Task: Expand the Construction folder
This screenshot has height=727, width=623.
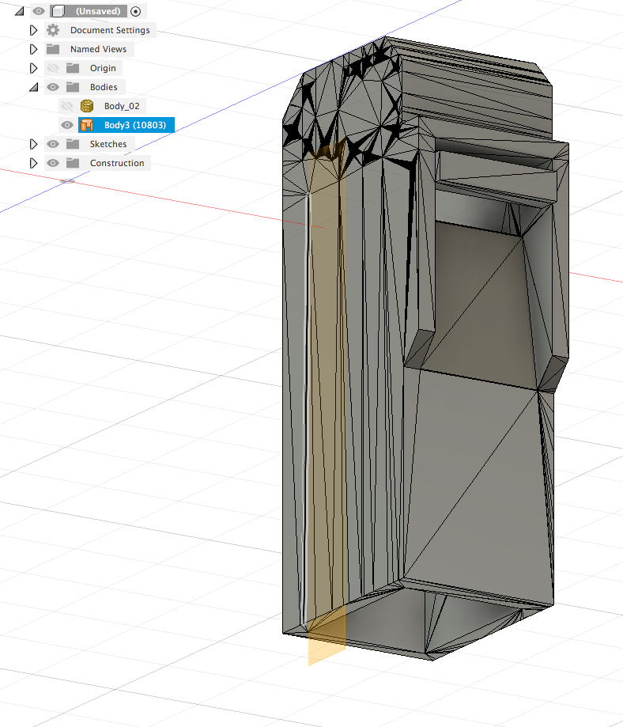Action: coord(33,163)
